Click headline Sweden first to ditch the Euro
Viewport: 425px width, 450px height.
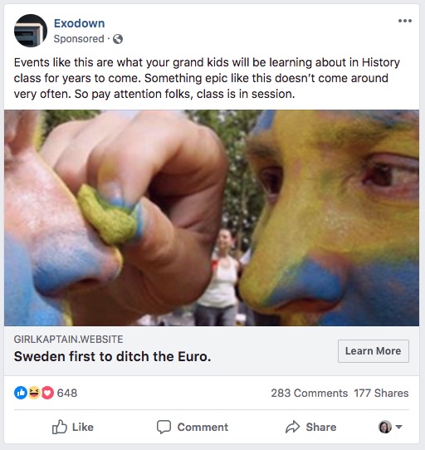pyautogui.click(x=113, y=356)
